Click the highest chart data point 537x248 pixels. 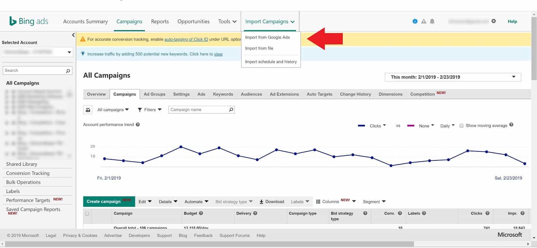coord(181,147)
